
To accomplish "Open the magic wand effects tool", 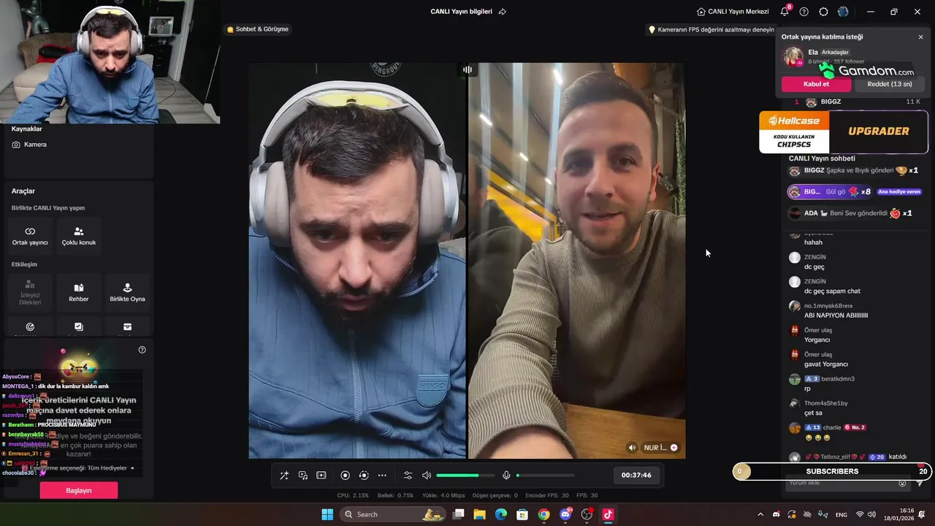I will point(284,476).
